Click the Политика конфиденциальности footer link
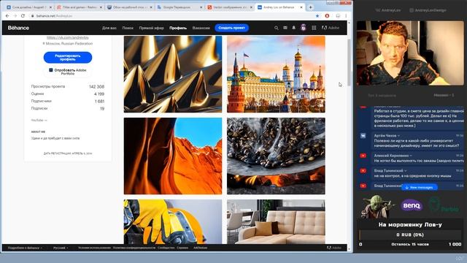 pos(134,248)
